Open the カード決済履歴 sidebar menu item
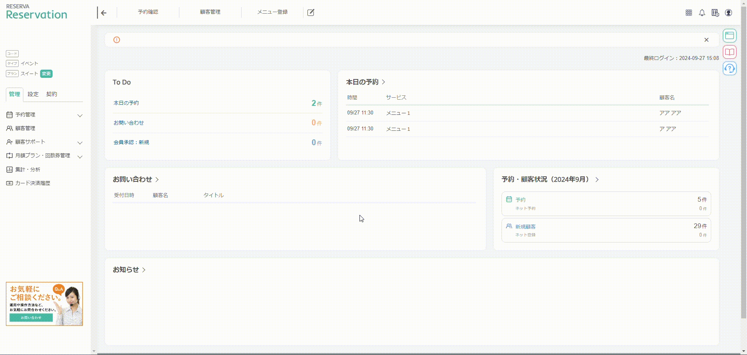Screen dimensions: 747x355 [x=33, y=183]
